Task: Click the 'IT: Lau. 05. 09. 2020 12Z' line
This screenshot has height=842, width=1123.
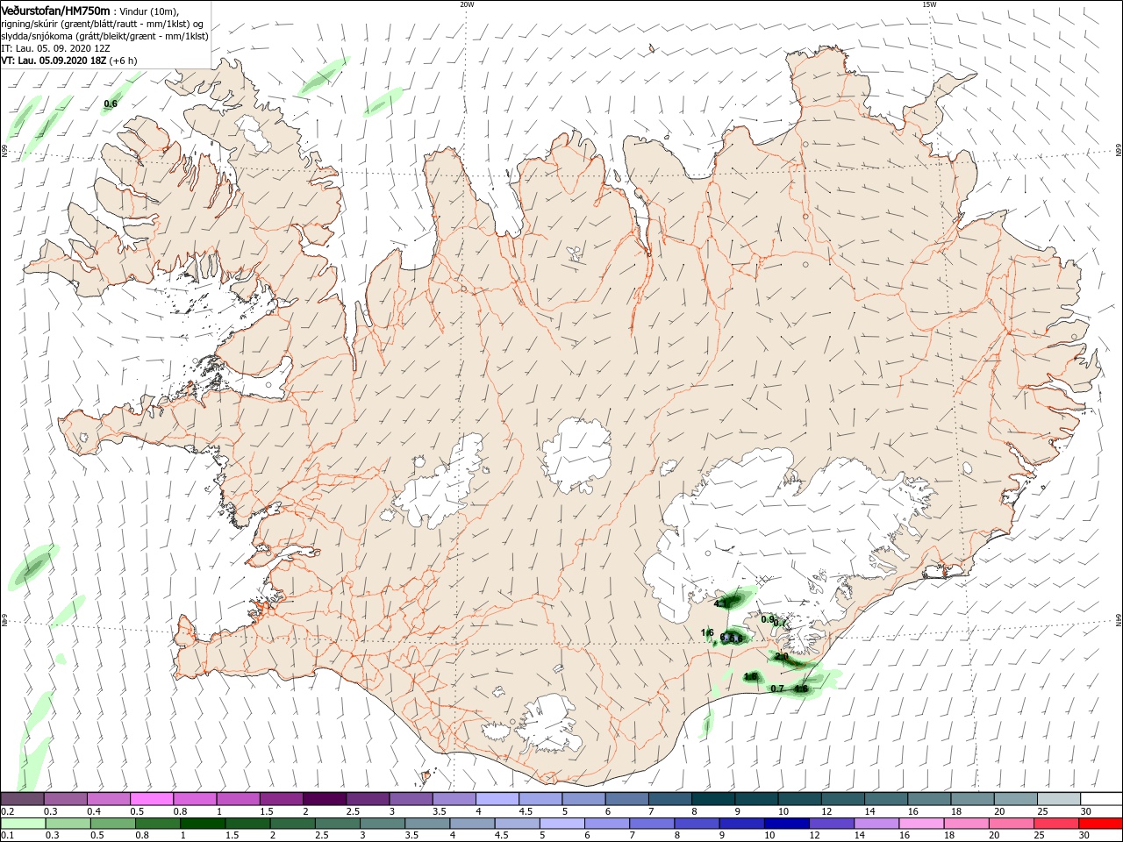Action: pos(55,48)
